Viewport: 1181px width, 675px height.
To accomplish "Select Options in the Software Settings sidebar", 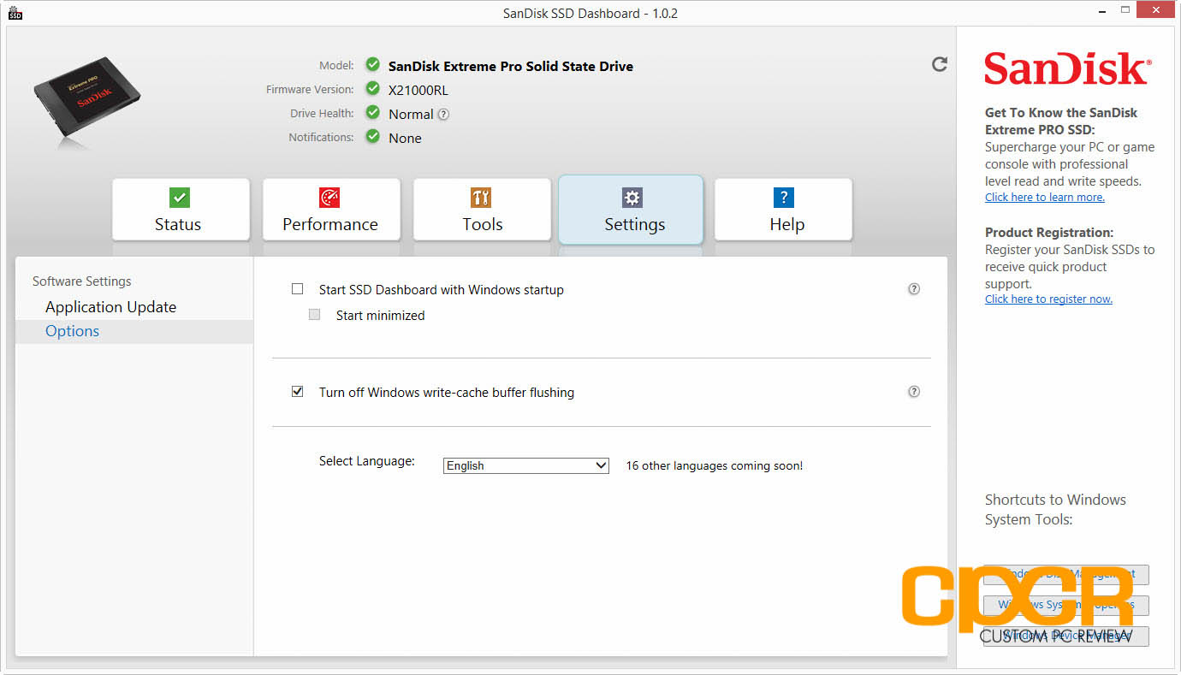I will pyautogui.click(x=134, y=331).
